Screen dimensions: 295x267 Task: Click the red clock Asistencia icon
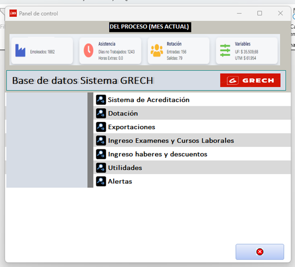tap(88, 51)
